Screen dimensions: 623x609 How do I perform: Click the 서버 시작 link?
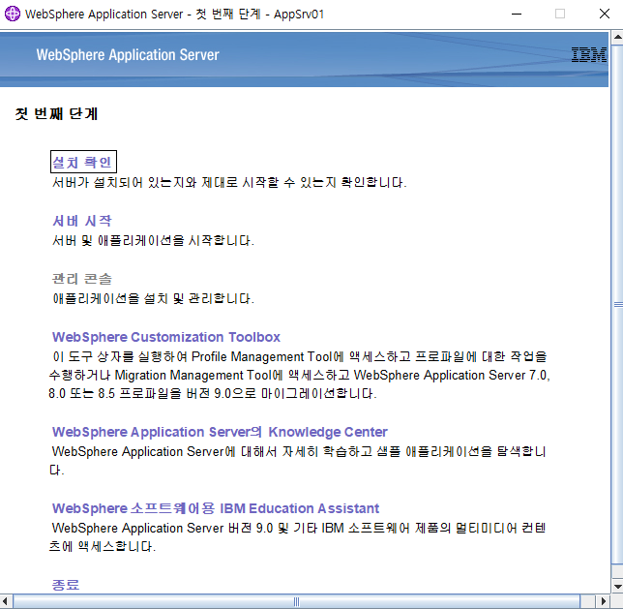pyautogui.click(x=82, y=221)
